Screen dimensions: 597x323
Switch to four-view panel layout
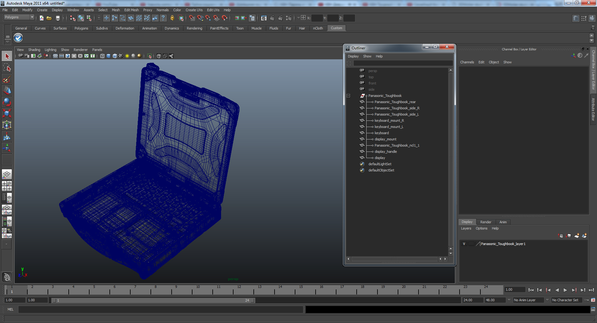(x=7, y=186)
